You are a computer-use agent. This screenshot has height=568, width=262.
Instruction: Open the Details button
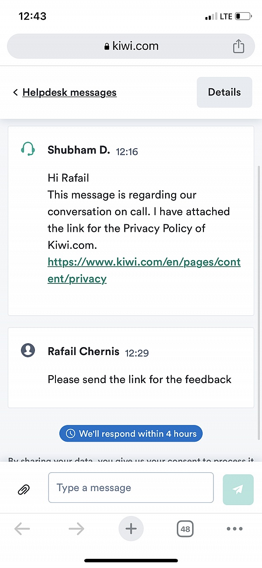tap(224, 92)
